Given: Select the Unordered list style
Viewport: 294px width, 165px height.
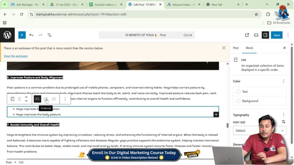Looking at the screenshot, I should click(37, 99).
